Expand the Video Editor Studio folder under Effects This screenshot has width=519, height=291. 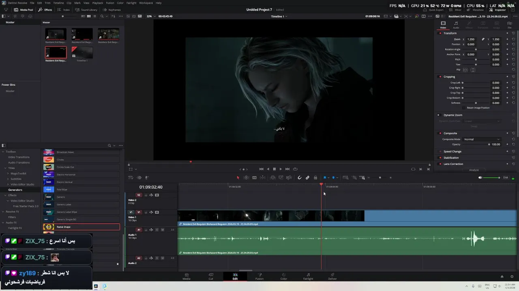(x=8, y=201)
